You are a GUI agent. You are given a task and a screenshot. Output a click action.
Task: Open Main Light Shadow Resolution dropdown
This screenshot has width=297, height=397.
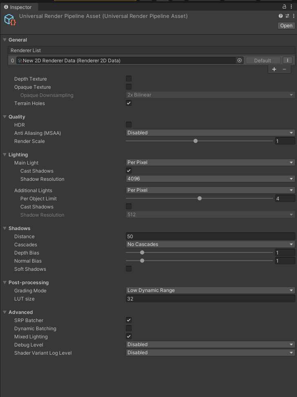(x=210, y=179)
